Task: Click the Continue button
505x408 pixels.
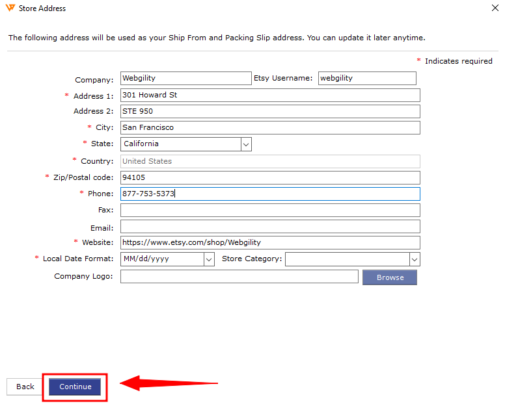Action: pos(75,387)
